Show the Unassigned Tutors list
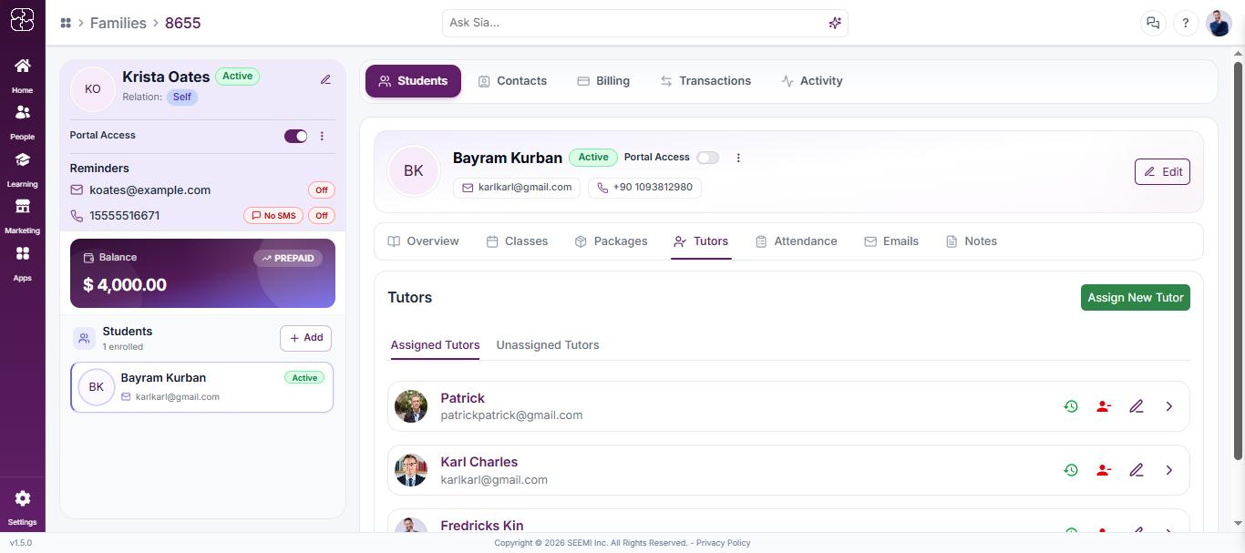The image size is (1245, 553). coord(548,345)
